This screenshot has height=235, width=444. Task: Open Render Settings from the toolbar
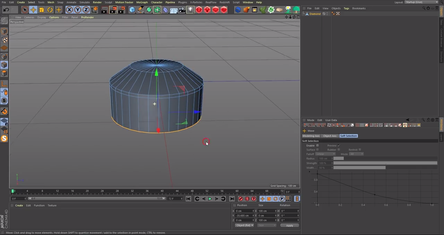tap(121, 10)
